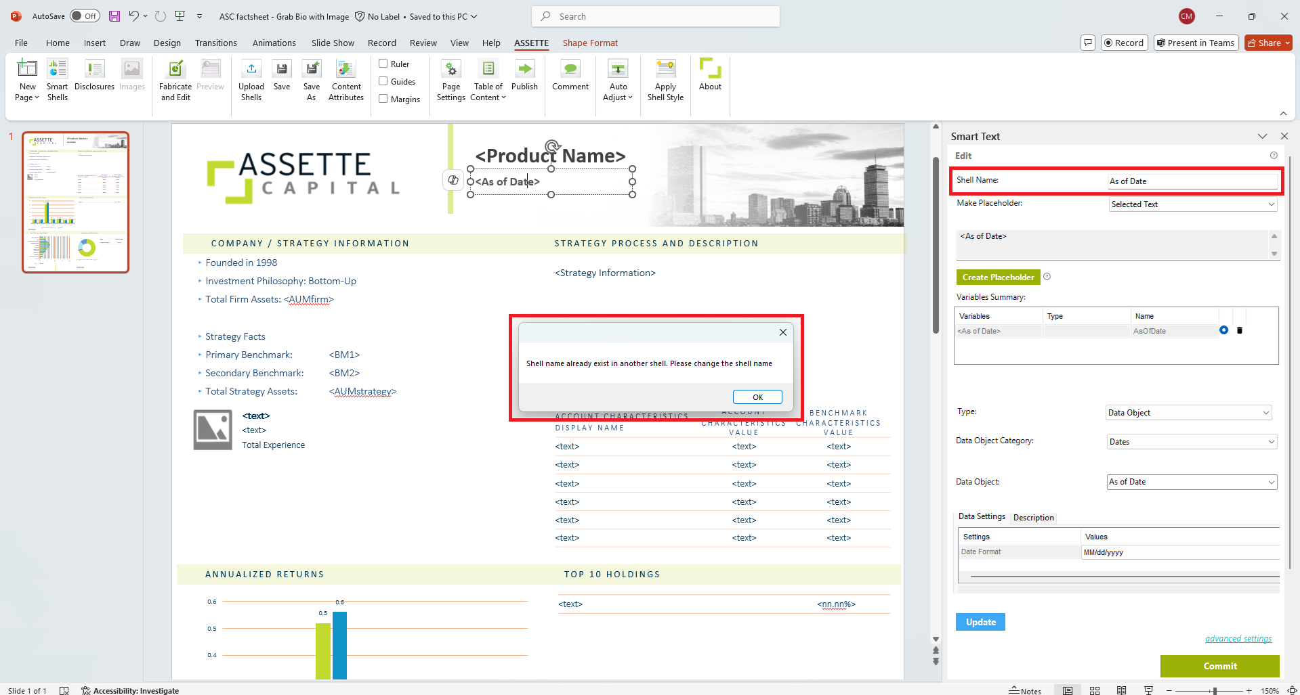Open the Disclosures panel
The height and width of the screenshot is (695, 1300).
94,77
